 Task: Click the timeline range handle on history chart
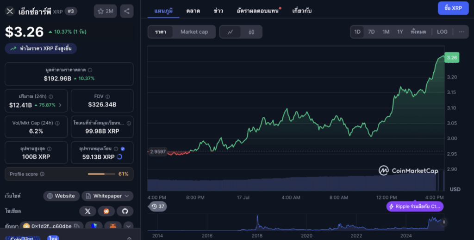tap(444, 222)
